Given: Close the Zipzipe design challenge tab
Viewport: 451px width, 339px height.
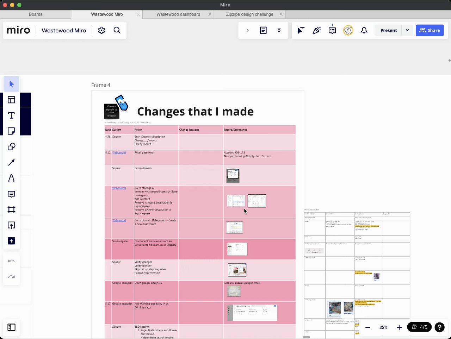Looking at the screenshot, I should 281,14.
